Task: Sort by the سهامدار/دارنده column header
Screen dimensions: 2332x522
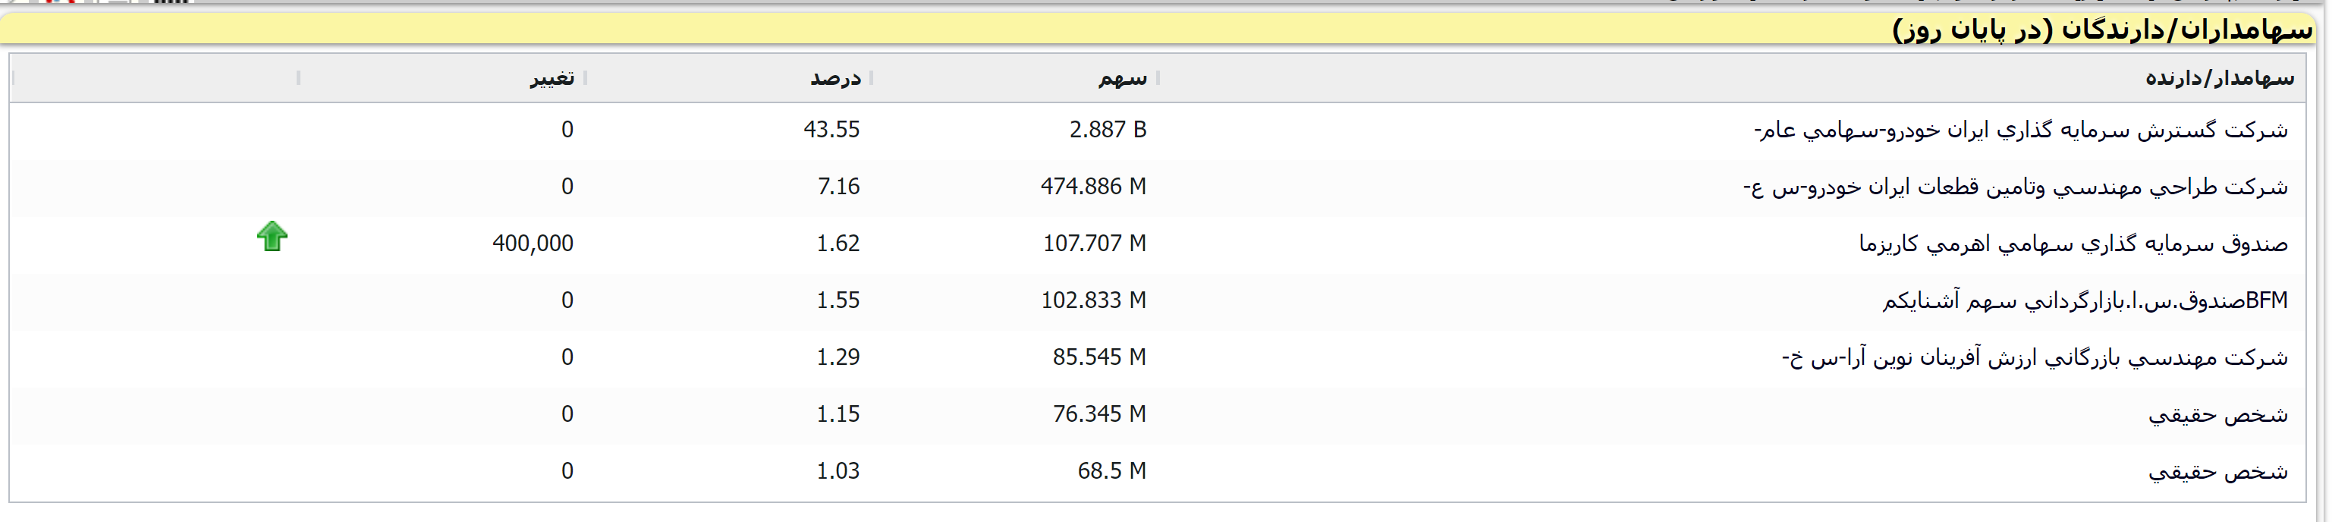Action: pyautogui.click(x=2219, y=79)
